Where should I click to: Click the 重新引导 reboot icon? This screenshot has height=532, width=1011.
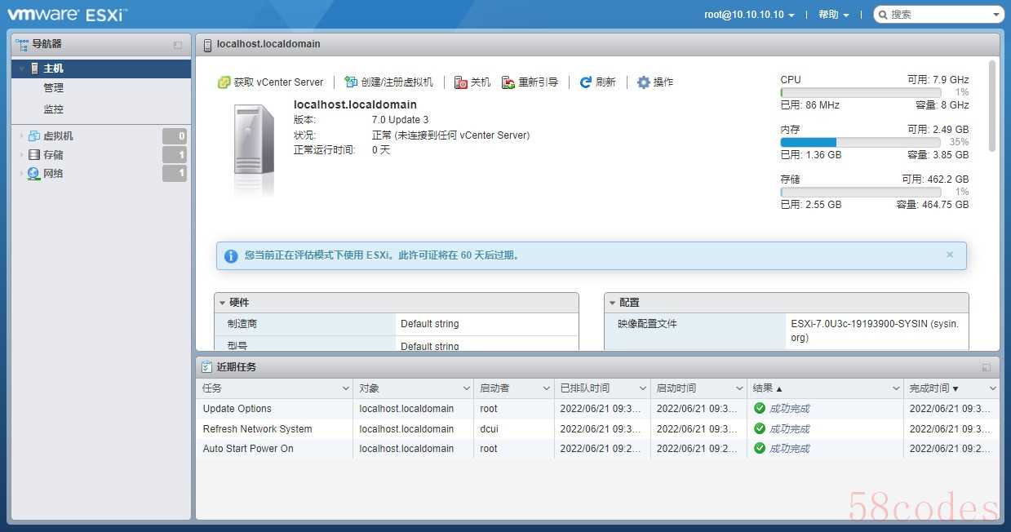(x=508, y=82)
